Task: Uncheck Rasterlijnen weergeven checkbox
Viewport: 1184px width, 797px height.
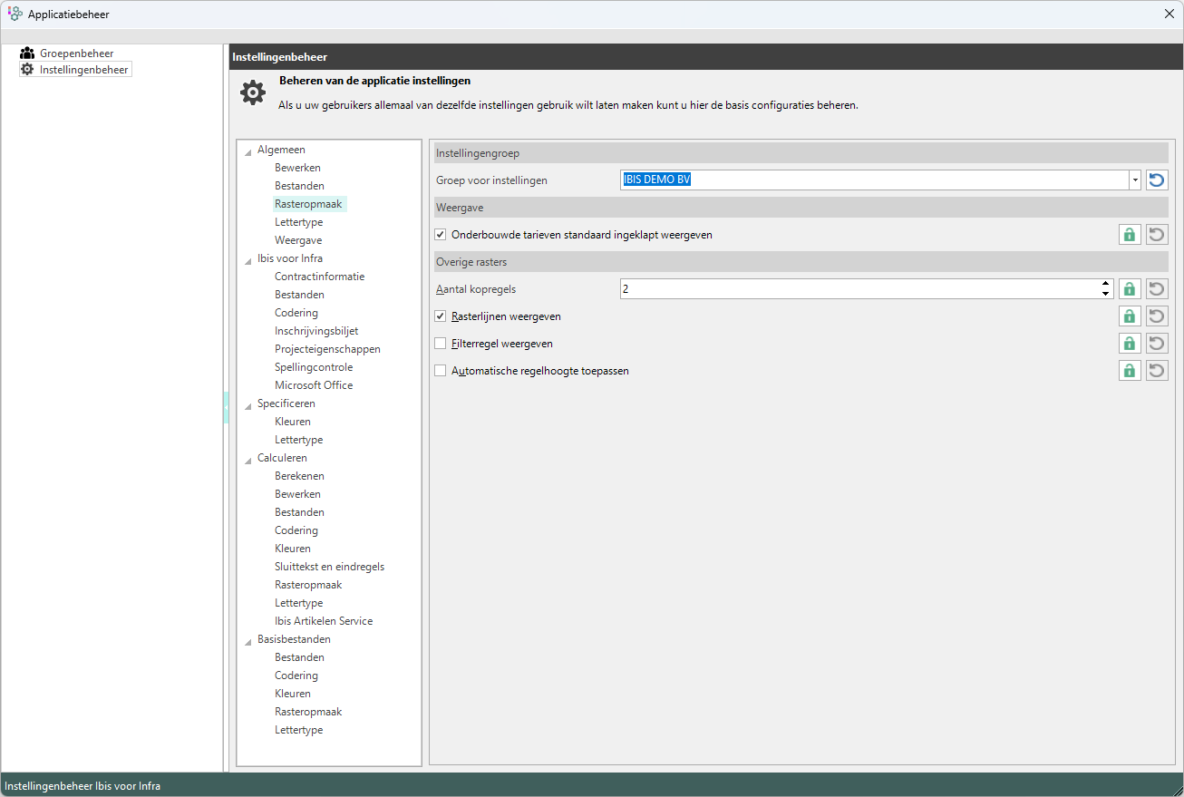Action: pos(441,316)
